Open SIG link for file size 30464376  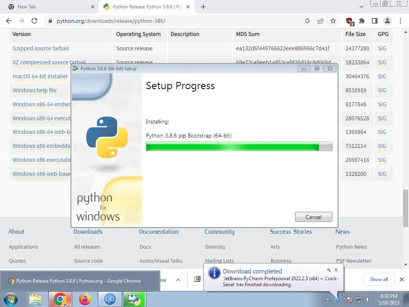pos(382,76)
